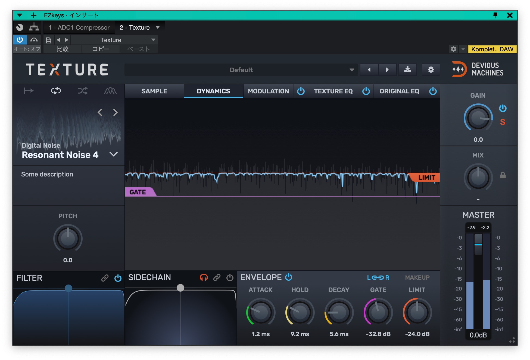The width and height of the screenshot is (530, 360).
Task: Click the Filter link chain icon
Action: tap(105, 278)
